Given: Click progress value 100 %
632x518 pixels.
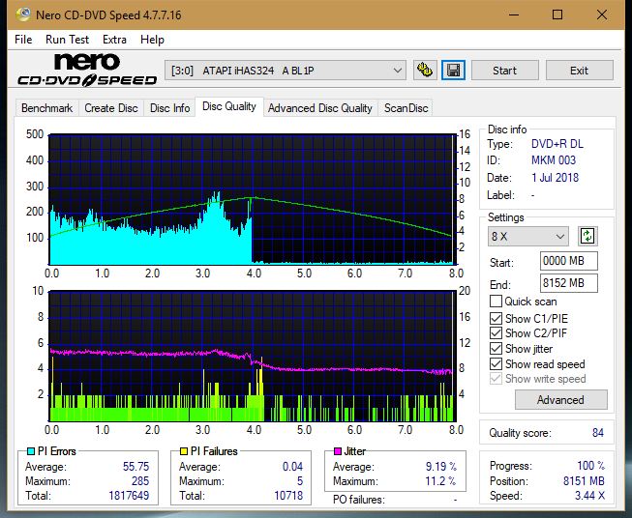Looking at the screenshot, I should click(x=591, y=466).
